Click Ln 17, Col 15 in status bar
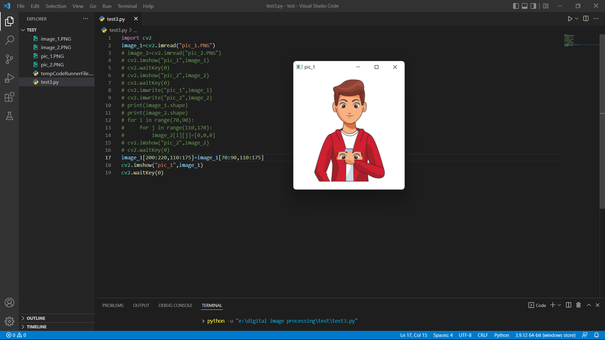Screen dimensions: 605x340 tap(413, 335)
